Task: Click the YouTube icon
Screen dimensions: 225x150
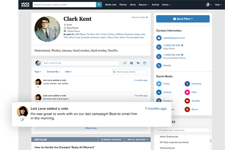Action: [187, 101]
